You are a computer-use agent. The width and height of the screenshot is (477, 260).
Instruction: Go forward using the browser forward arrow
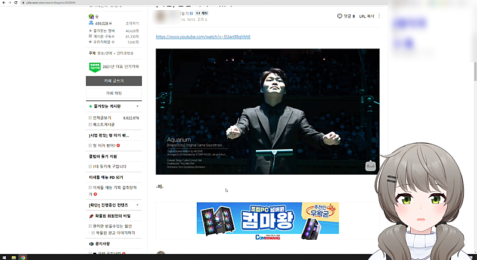tap(10, 2)
